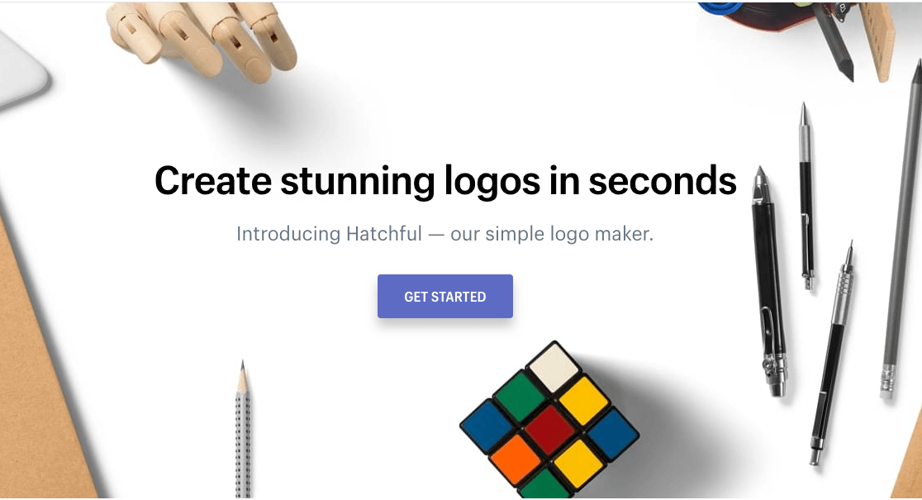
Task: Pick the white square on the Rubik's cube
Action: (x=554, y=369)
